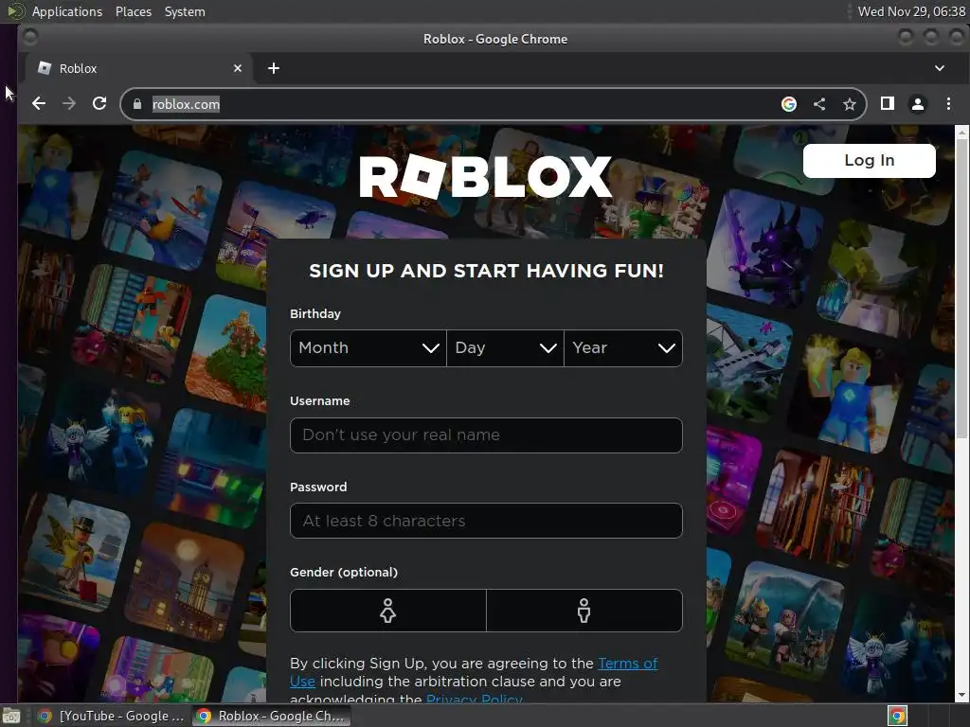
Task: Expand the Month dropdown
Action: click(368, 348)
